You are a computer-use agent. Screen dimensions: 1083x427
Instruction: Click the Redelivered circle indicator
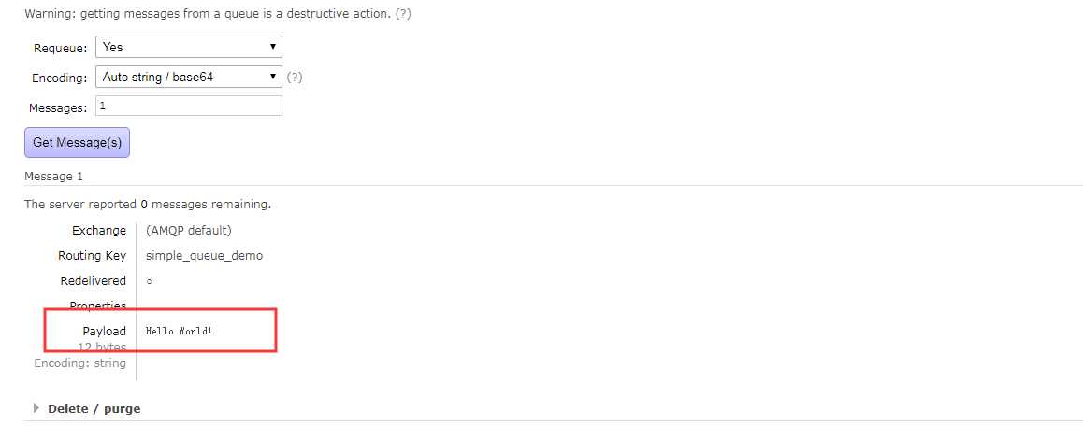point(150,281)
